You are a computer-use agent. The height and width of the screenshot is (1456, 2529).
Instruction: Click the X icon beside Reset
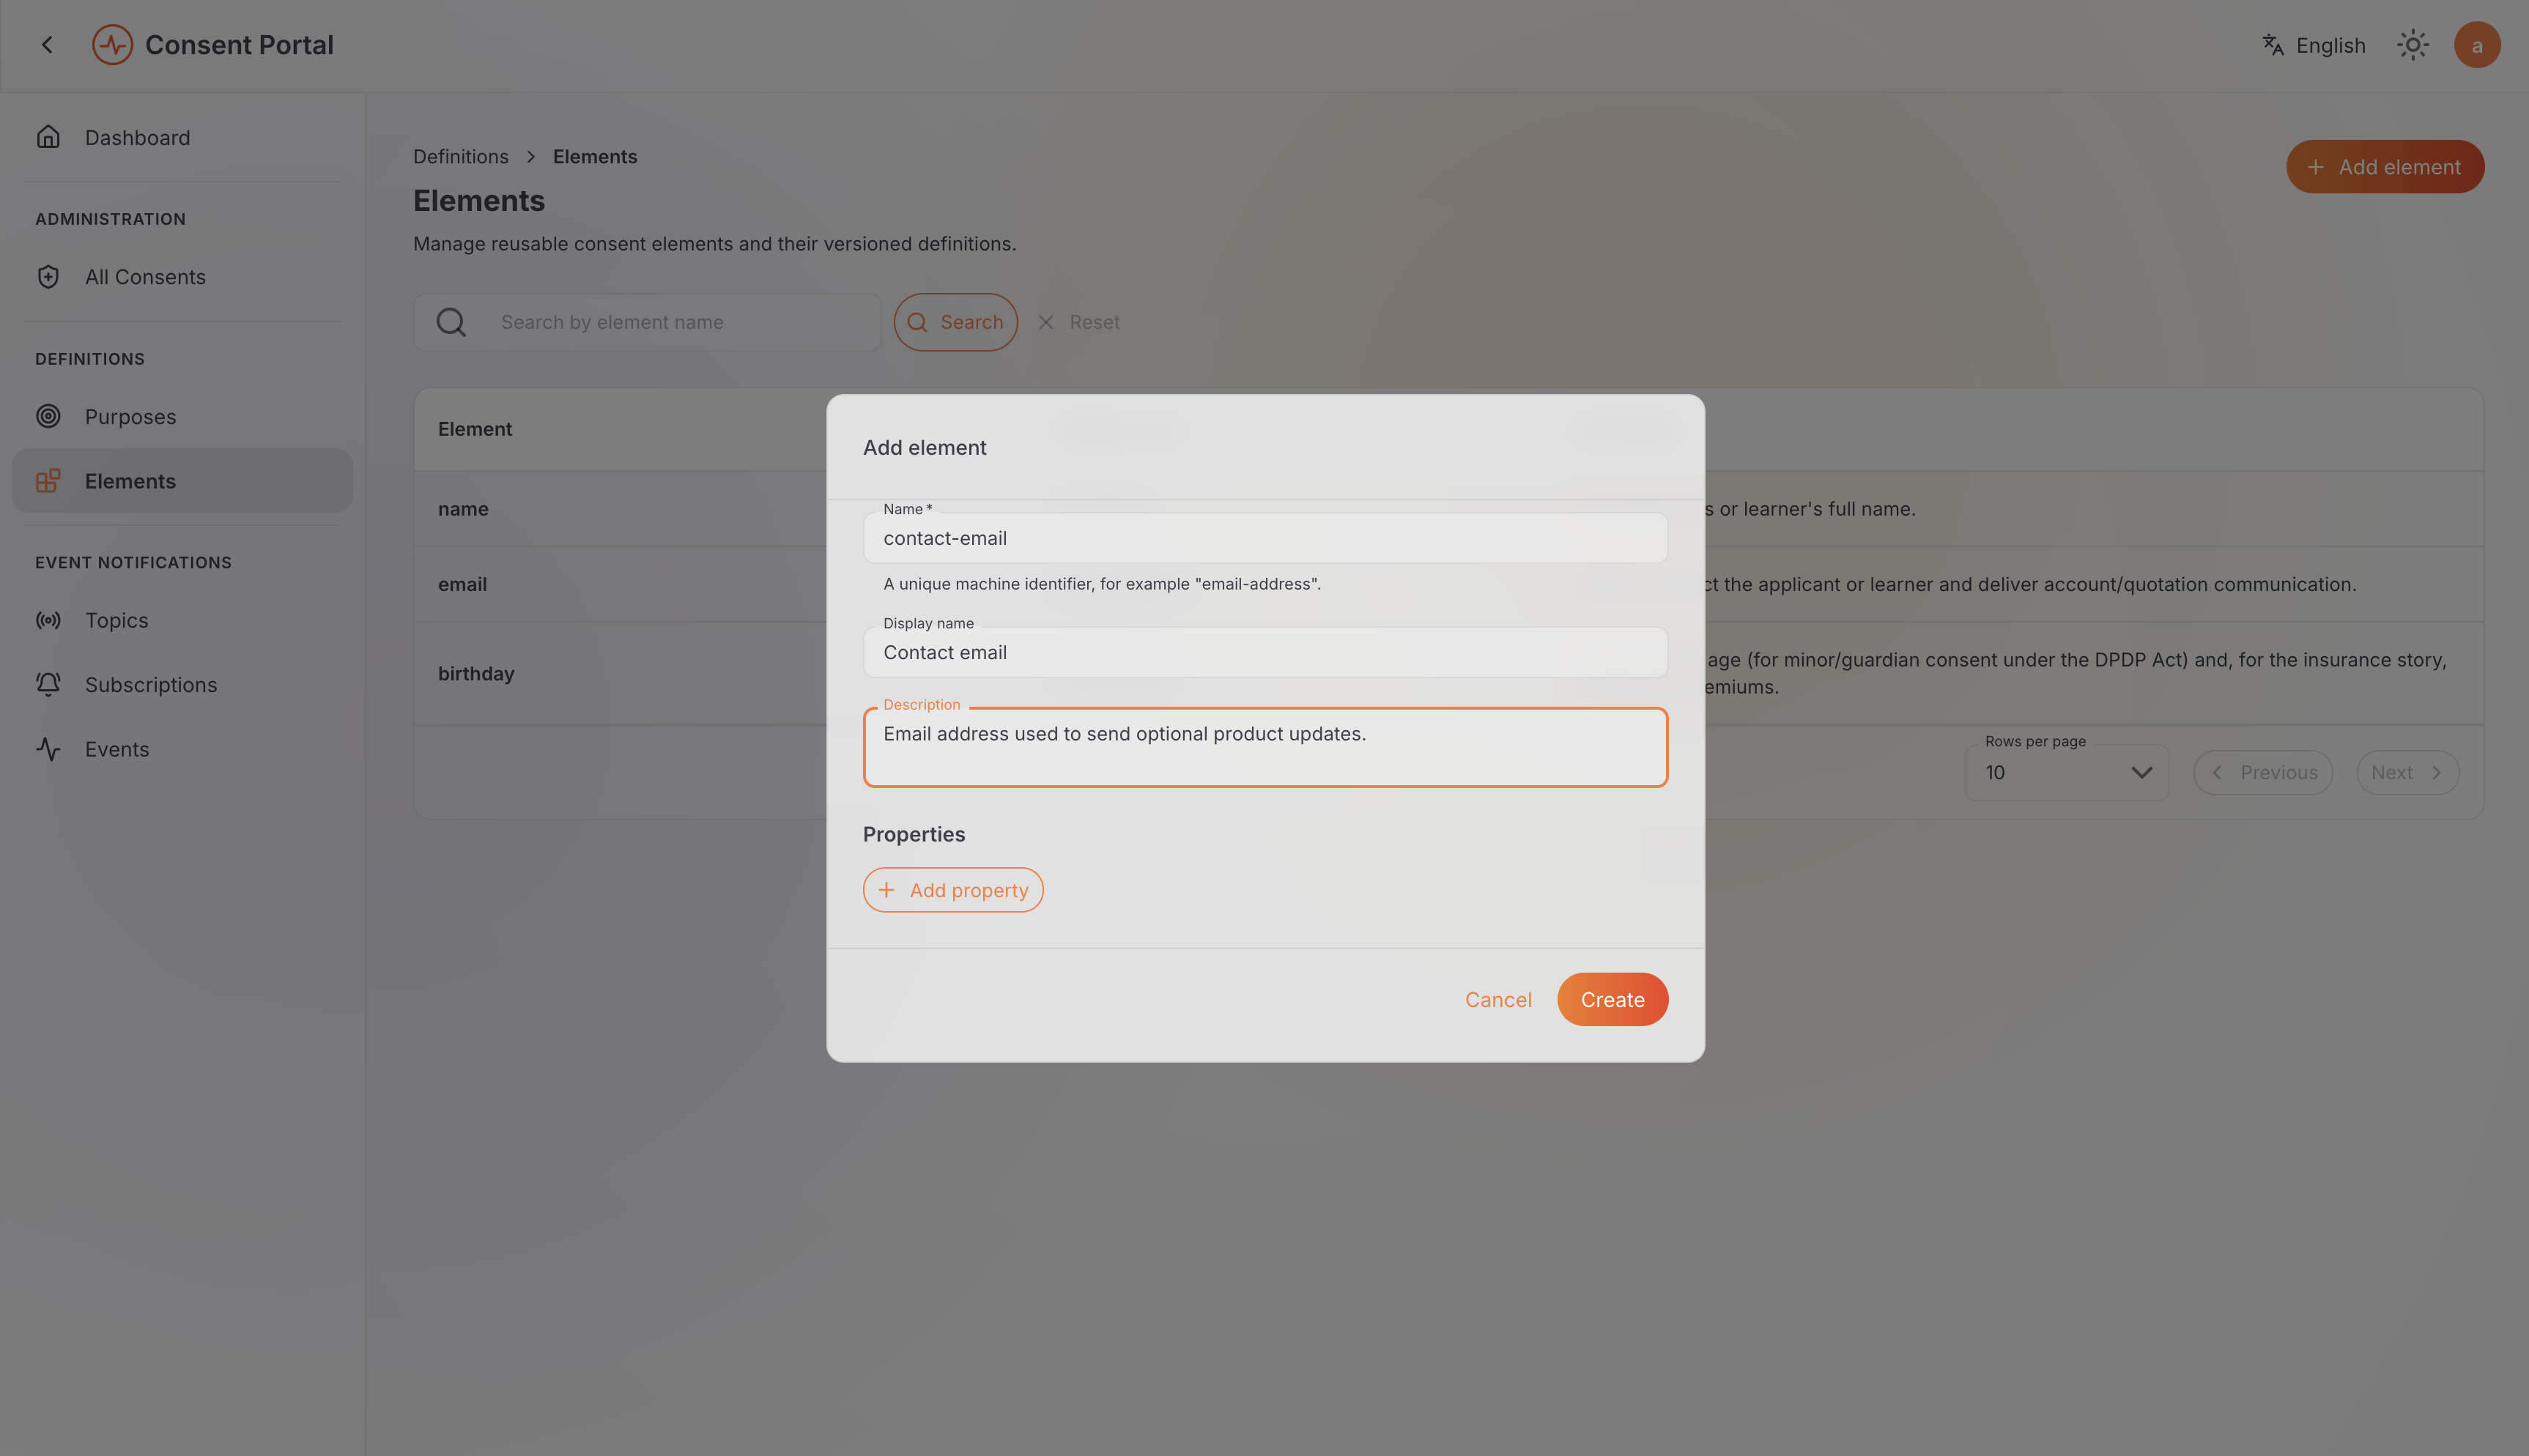1046,322
